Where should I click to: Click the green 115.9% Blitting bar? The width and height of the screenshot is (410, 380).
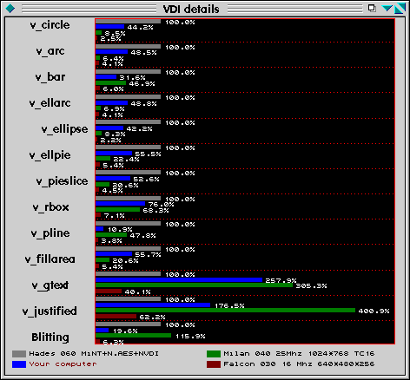[x=133, y=336]
